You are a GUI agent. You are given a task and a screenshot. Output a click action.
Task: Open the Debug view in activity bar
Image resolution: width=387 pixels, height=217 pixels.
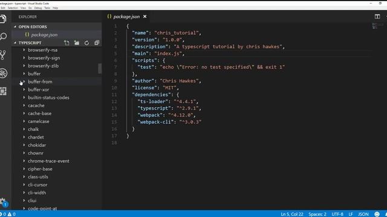[x=3, y=73]
